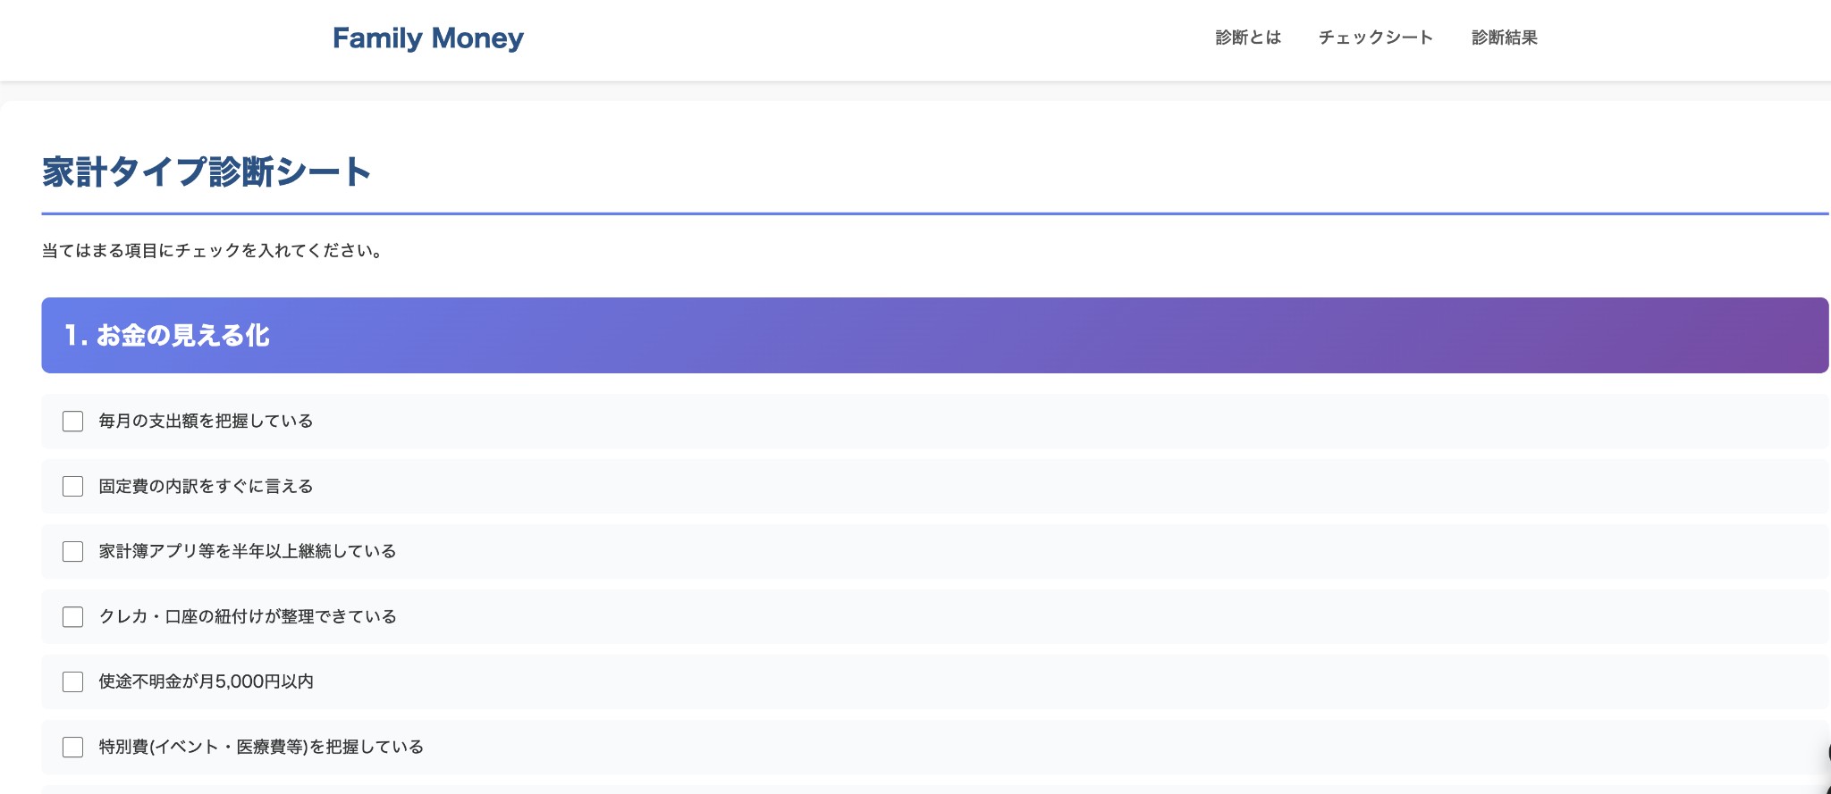Open the 診断とは navigation link
Image resolution: width=1831 pixels, height=794 pixels.
pos(1248,38)
